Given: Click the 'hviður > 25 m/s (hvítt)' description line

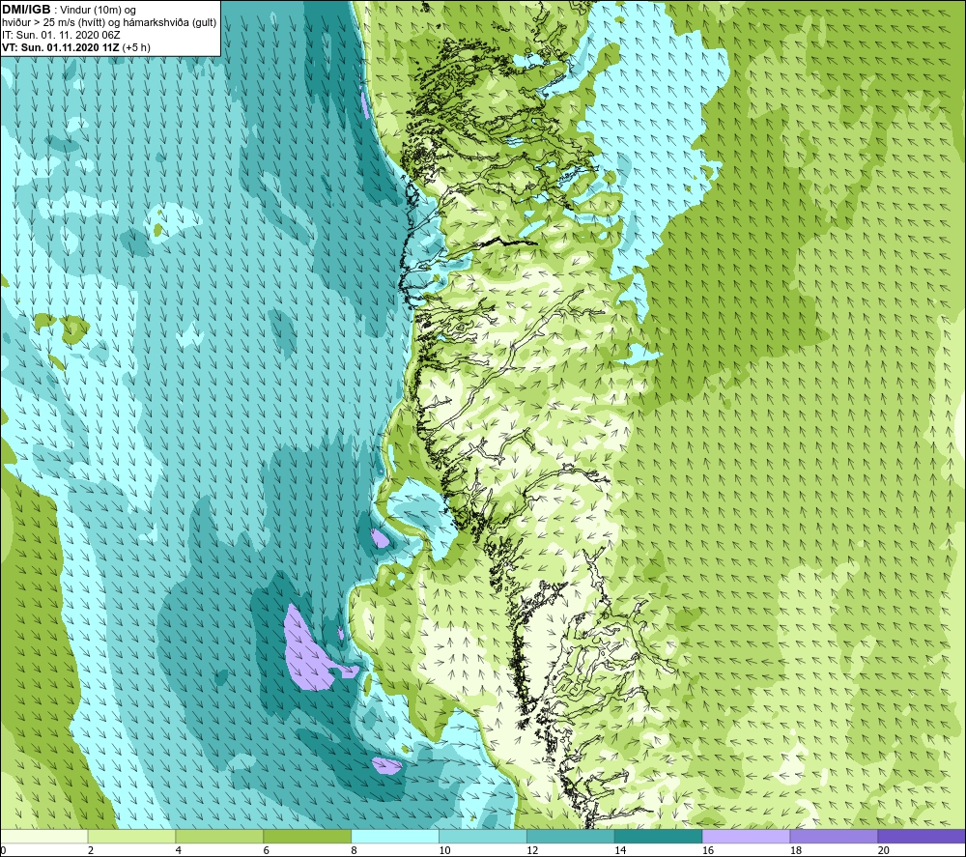Looking at the screenshot, I should 109,22.
